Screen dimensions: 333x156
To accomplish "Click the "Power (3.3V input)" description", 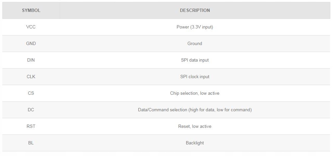I will (195, 27).
